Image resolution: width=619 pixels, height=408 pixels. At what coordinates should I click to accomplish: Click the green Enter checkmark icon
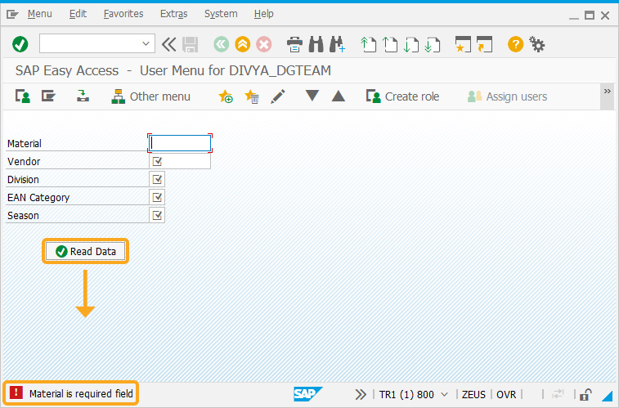[20, 44]
